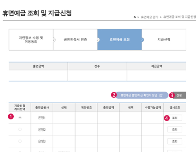Click 상태 column header

pos(64,108)
